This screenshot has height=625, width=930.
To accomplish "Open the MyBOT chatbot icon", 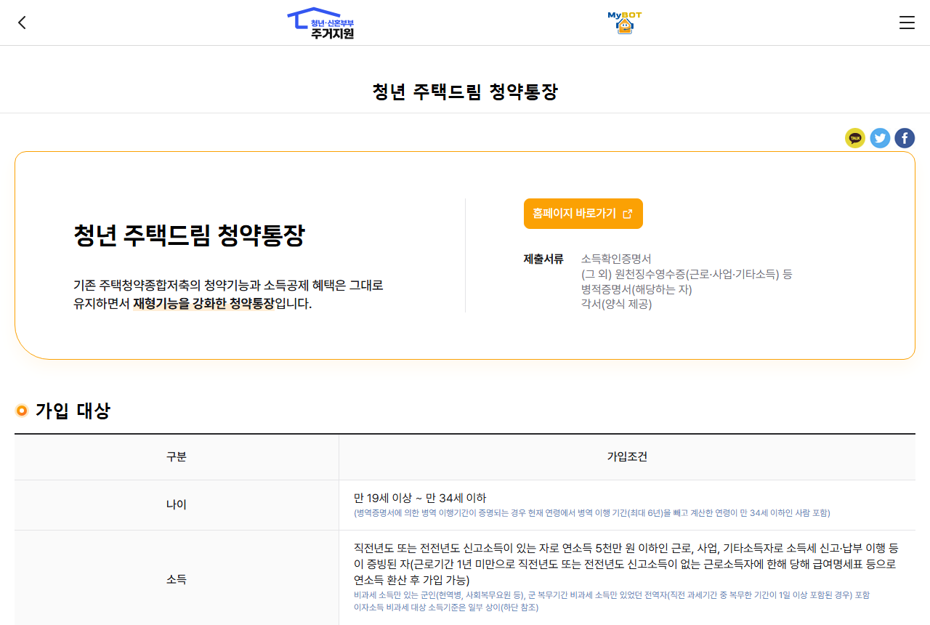I will [624, 23].
